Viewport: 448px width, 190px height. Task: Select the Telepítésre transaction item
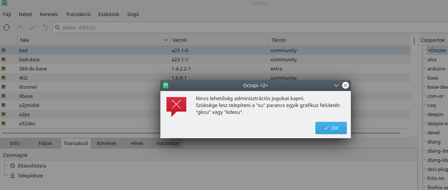point(30,176)
